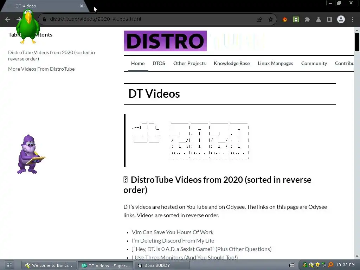Select the DT Videos browser tab
The image size is (360, 270).
point(45,6)
